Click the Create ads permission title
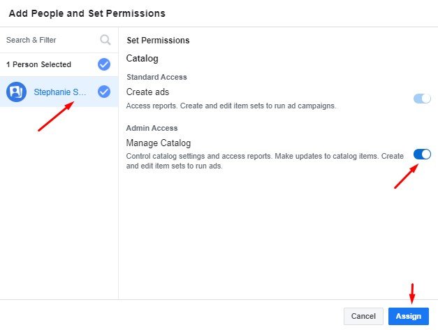438x330 pixels. (147, 92)
